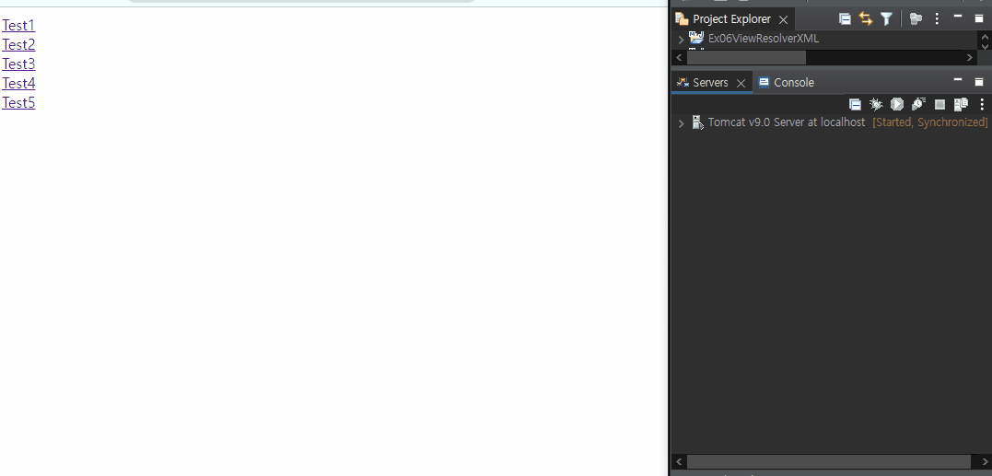The image size is (992, 476).
Task: Open the Test2 link
Action: [18, 44]
